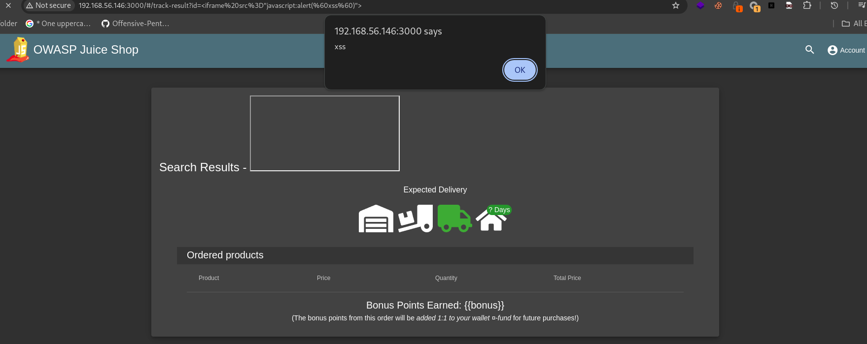Image resolution: width=867 pixels, height=344 pixels.
Task: Open the padlock extension with orange badge
Action: (x=737, y=6)
